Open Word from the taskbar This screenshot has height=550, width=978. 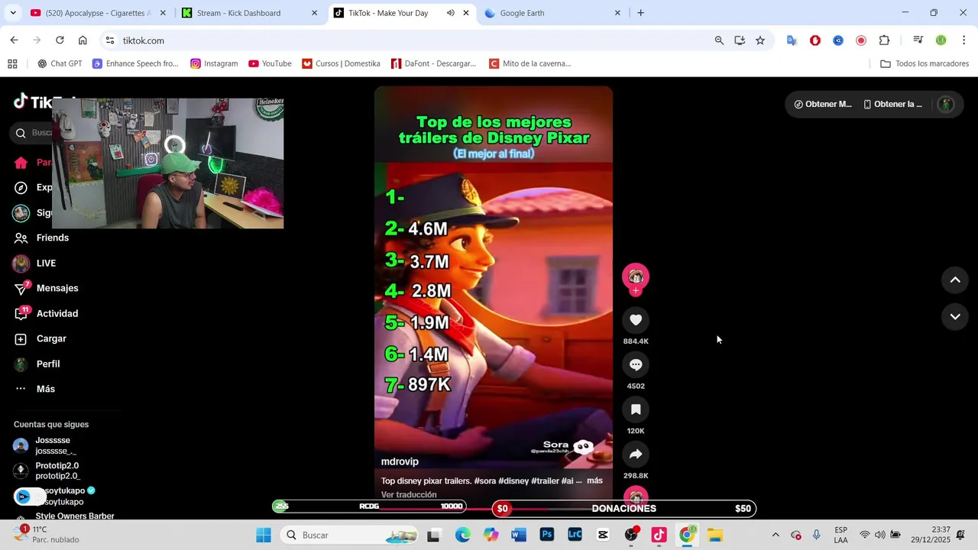519,535
